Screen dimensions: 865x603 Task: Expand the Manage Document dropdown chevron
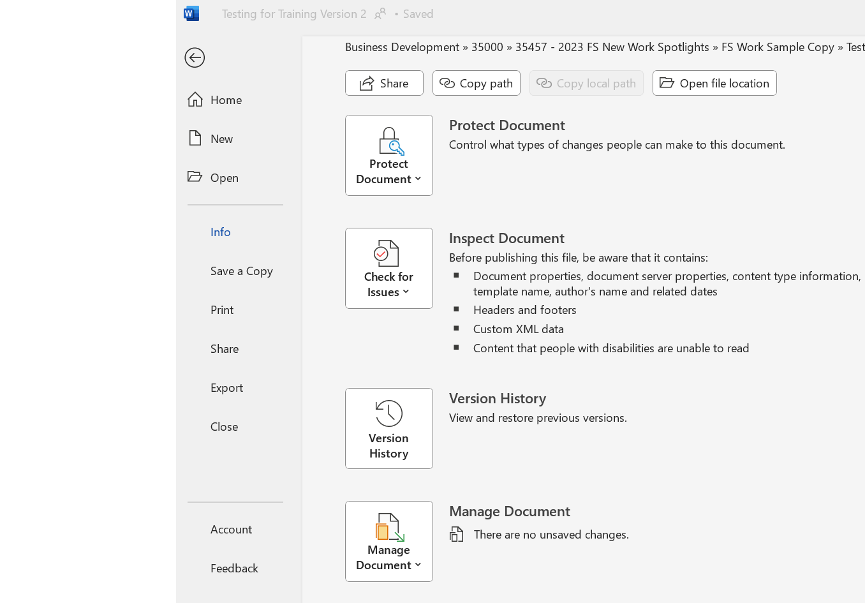(x=418, y=565)
